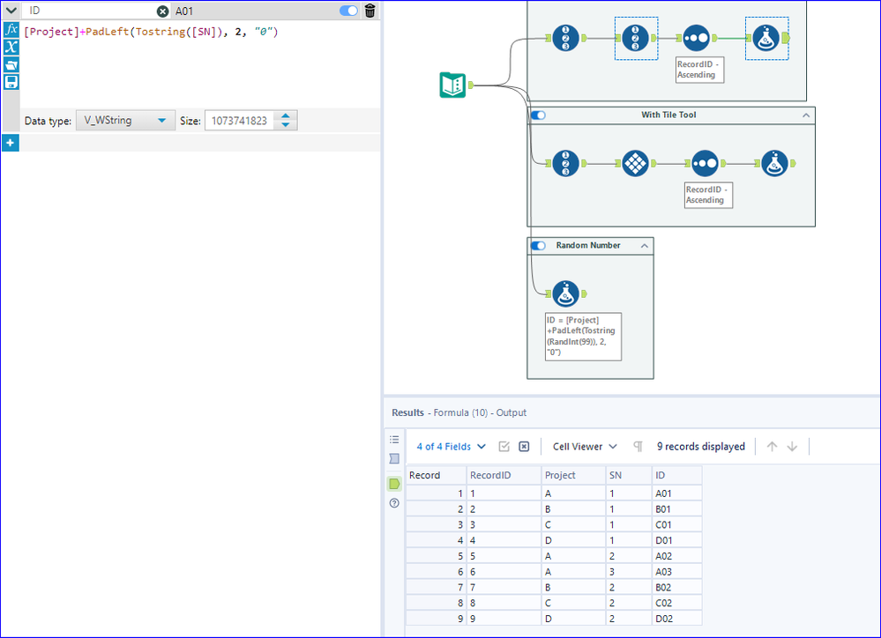Add a new expression with plus button

pos(10,143)
